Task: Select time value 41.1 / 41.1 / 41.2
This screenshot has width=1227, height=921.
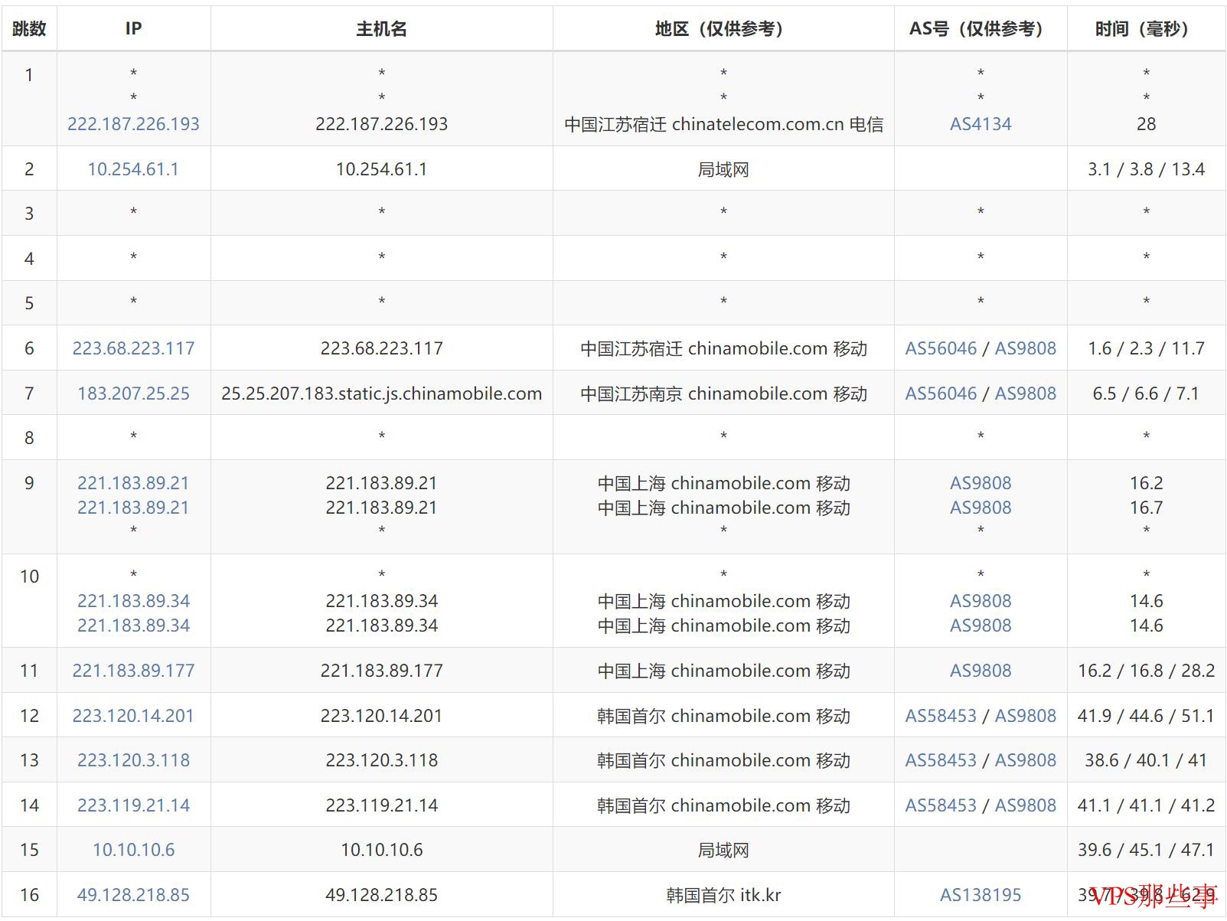Action: point(1146,805)
